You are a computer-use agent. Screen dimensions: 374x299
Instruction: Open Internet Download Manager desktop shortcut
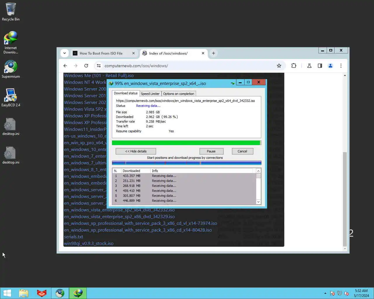coord(11,42)
